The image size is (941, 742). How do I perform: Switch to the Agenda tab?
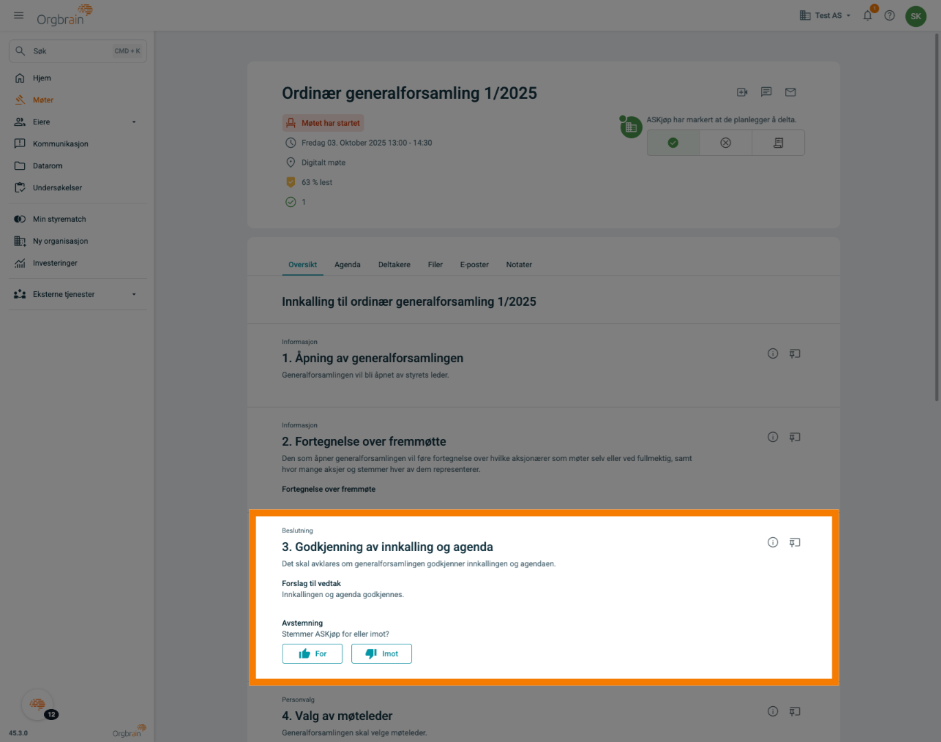347,265
